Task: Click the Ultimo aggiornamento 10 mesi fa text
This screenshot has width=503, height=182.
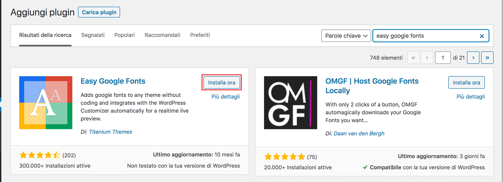Action: click(x=197, y=155)
